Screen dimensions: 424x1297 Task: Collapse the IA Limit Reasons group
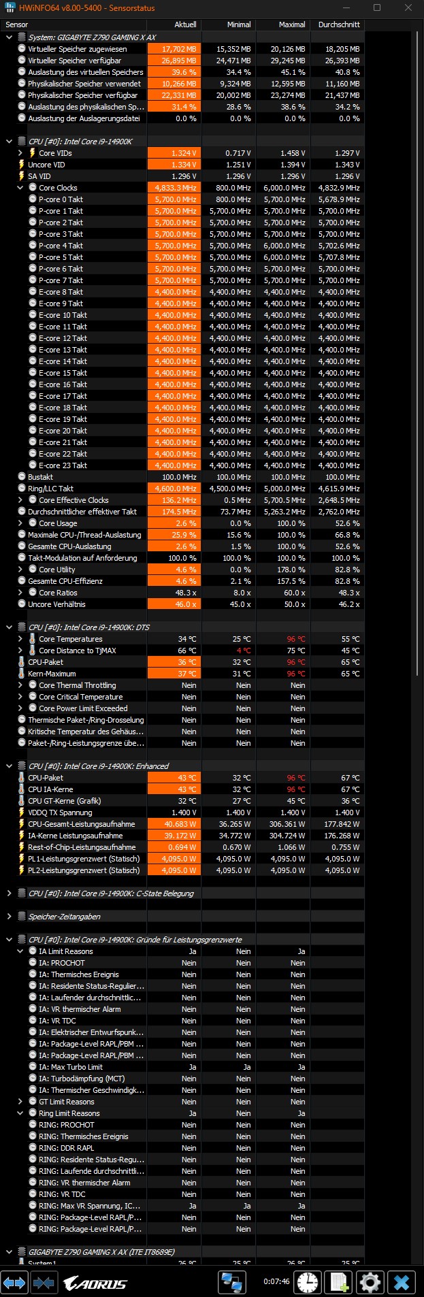(x=20, y=951)
